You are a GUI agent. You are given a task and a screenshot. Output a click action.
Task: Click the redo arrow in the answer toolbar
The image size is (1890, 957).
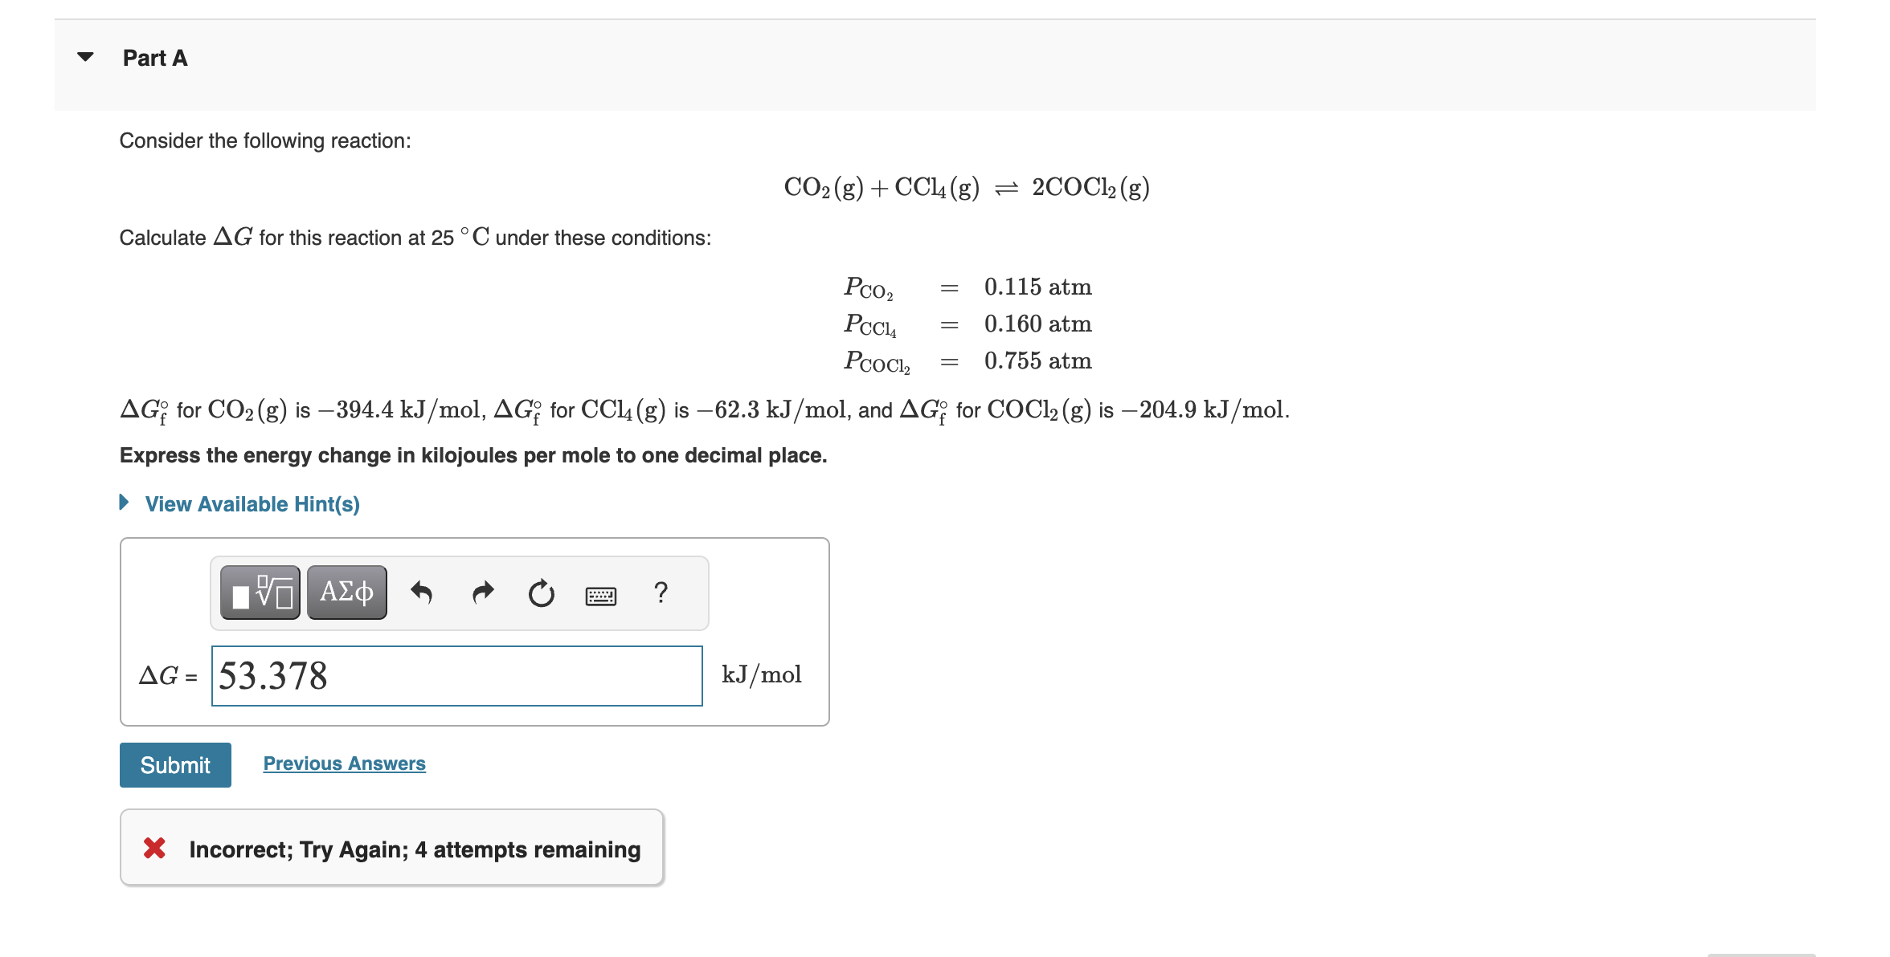[x=482, y=592]
